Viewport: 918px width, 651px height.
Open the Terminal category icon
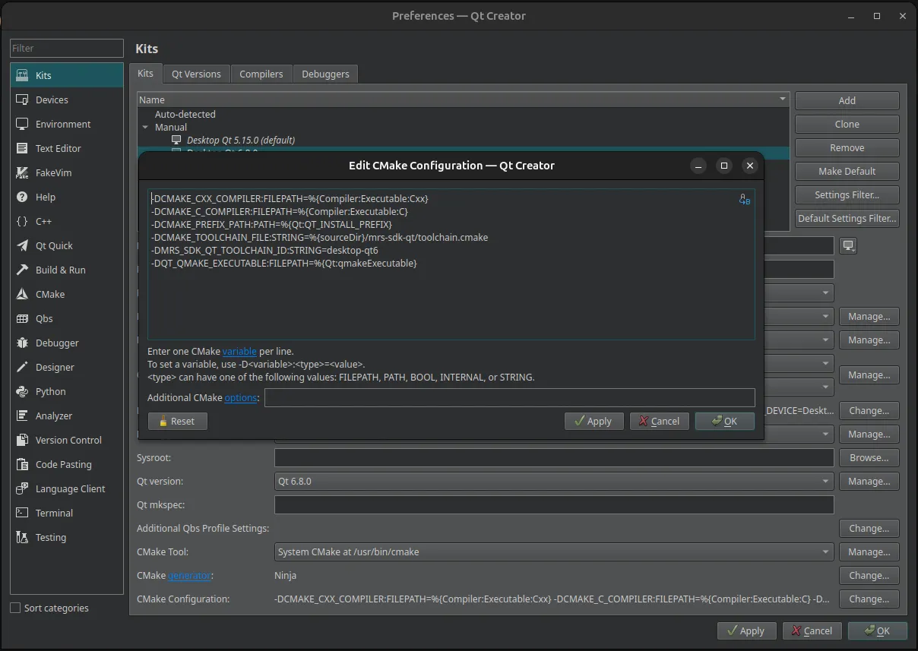coord(22,513)
